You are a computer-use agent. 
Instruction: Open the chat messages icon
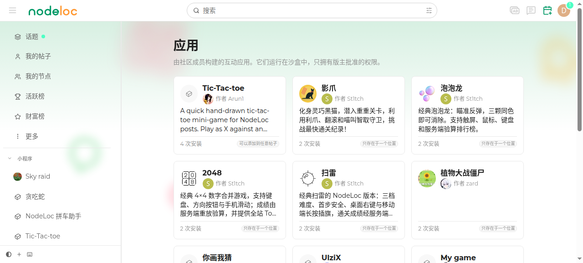click(531, 10)
